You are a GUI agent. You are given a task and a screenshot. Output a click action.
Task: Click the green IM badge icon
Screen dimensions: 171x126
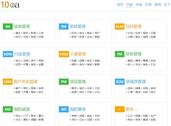[x=7, y=27]
